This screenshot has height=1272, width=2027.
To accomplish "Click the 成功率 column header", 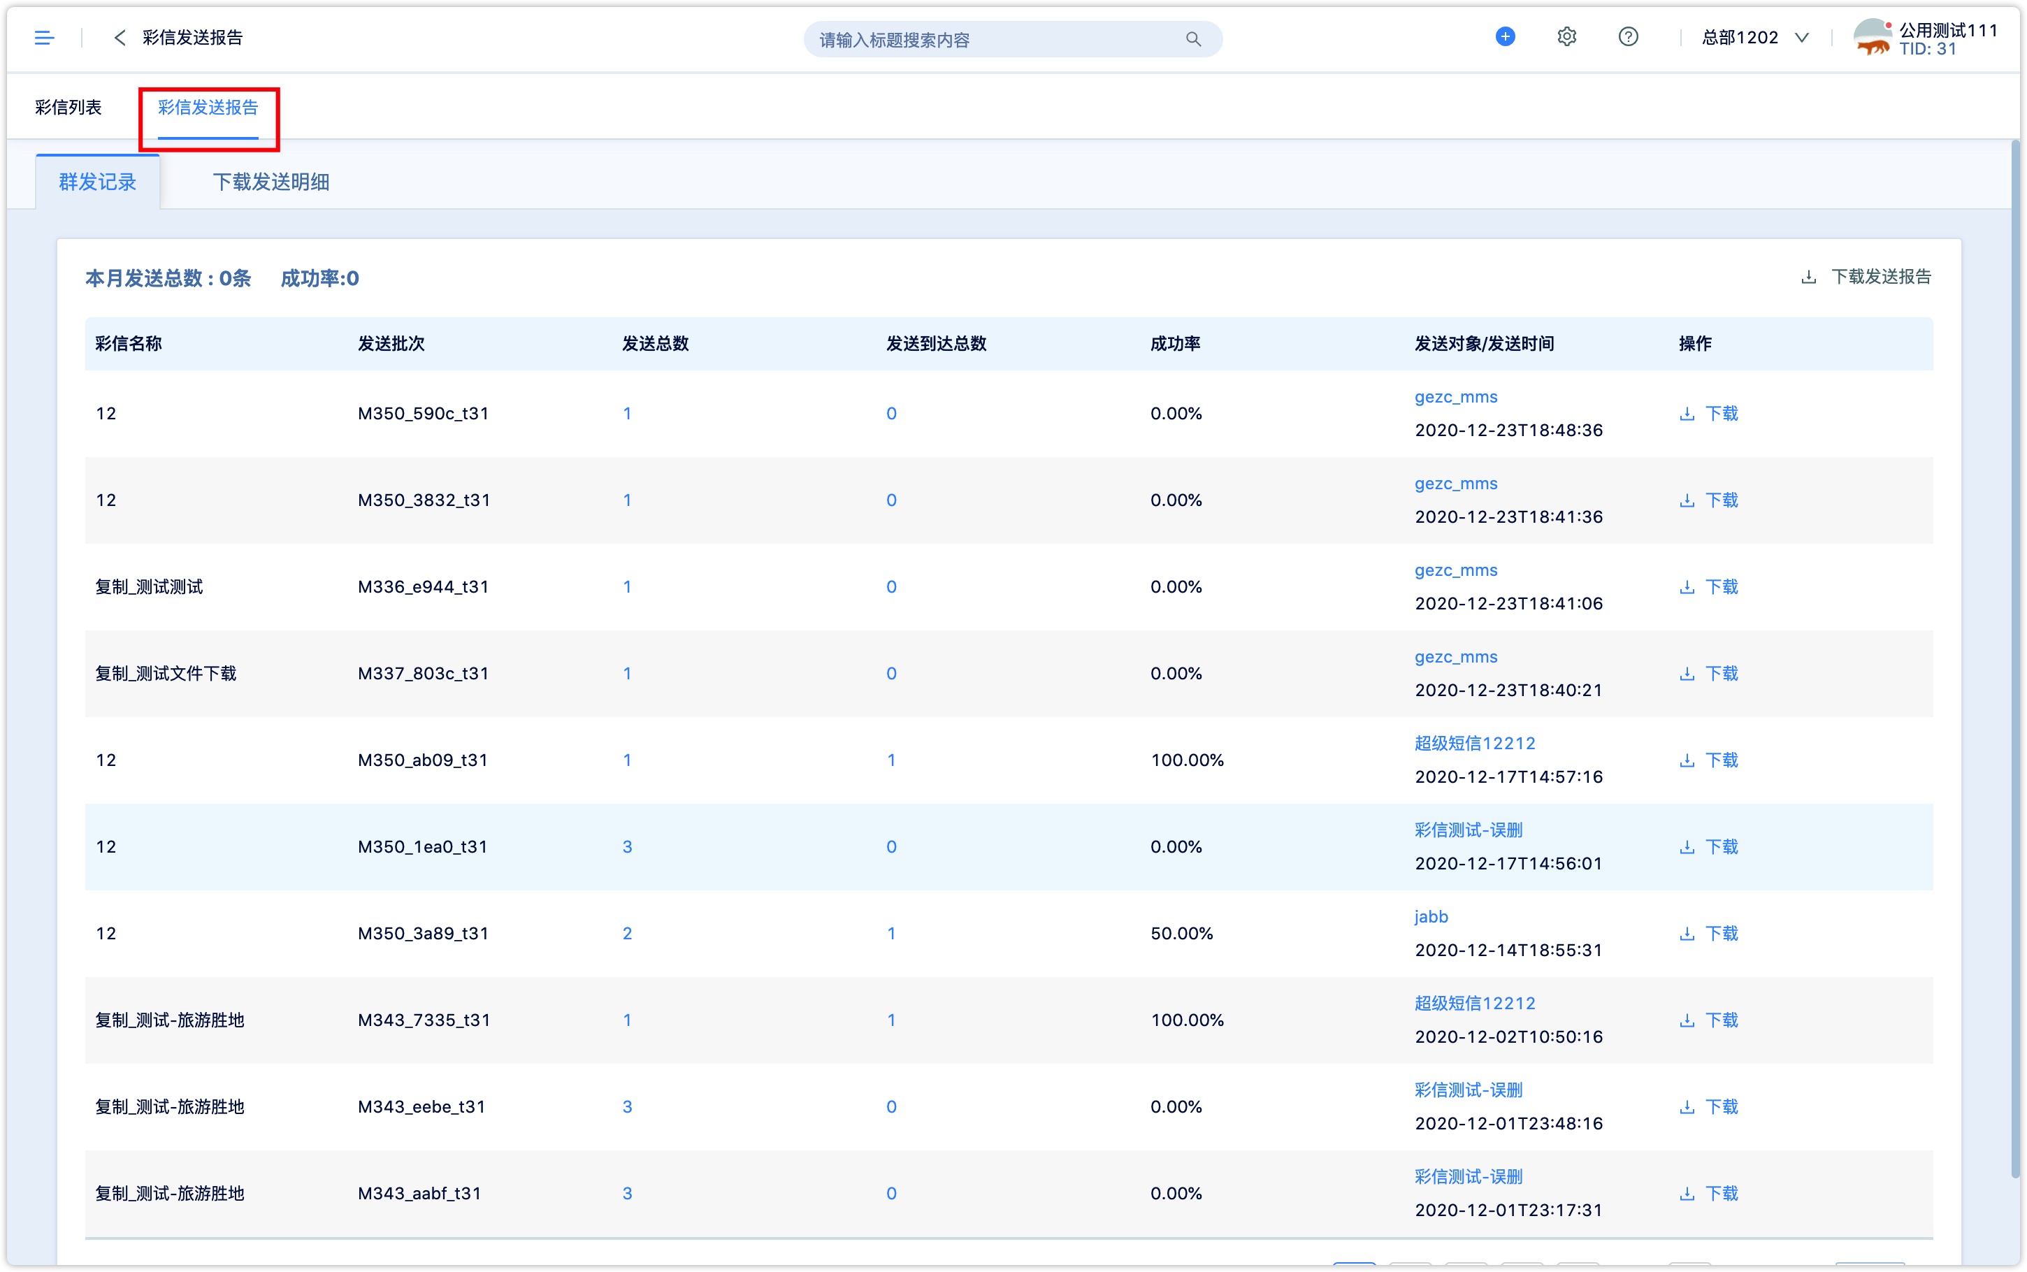I will pyautogui.click(x=1175, y=343).
